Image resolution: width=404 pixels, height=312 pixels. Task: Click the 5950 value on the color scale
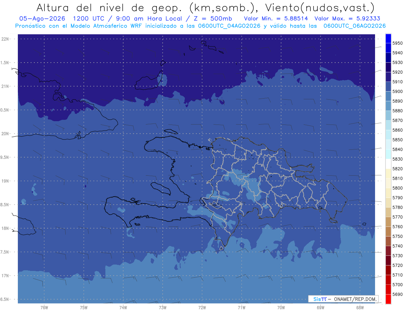tap(398, 43)
